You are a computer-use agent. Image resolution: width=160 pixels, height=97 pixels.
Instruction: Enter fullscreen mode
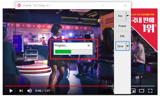coord(150,91)
